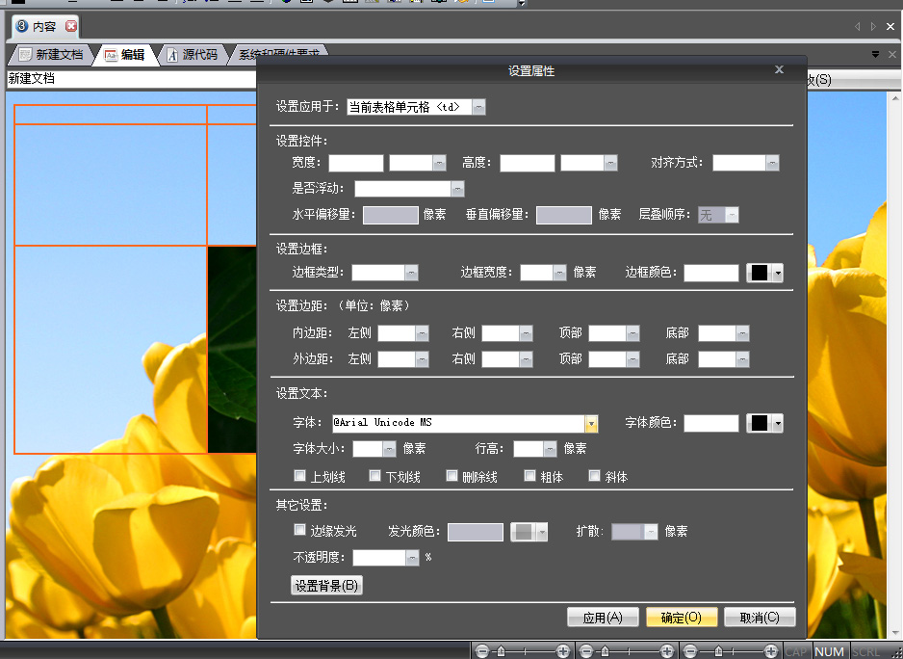Click plus icon on rightmost status bar slider
The image size is (903, 659).
click(770, 651)
